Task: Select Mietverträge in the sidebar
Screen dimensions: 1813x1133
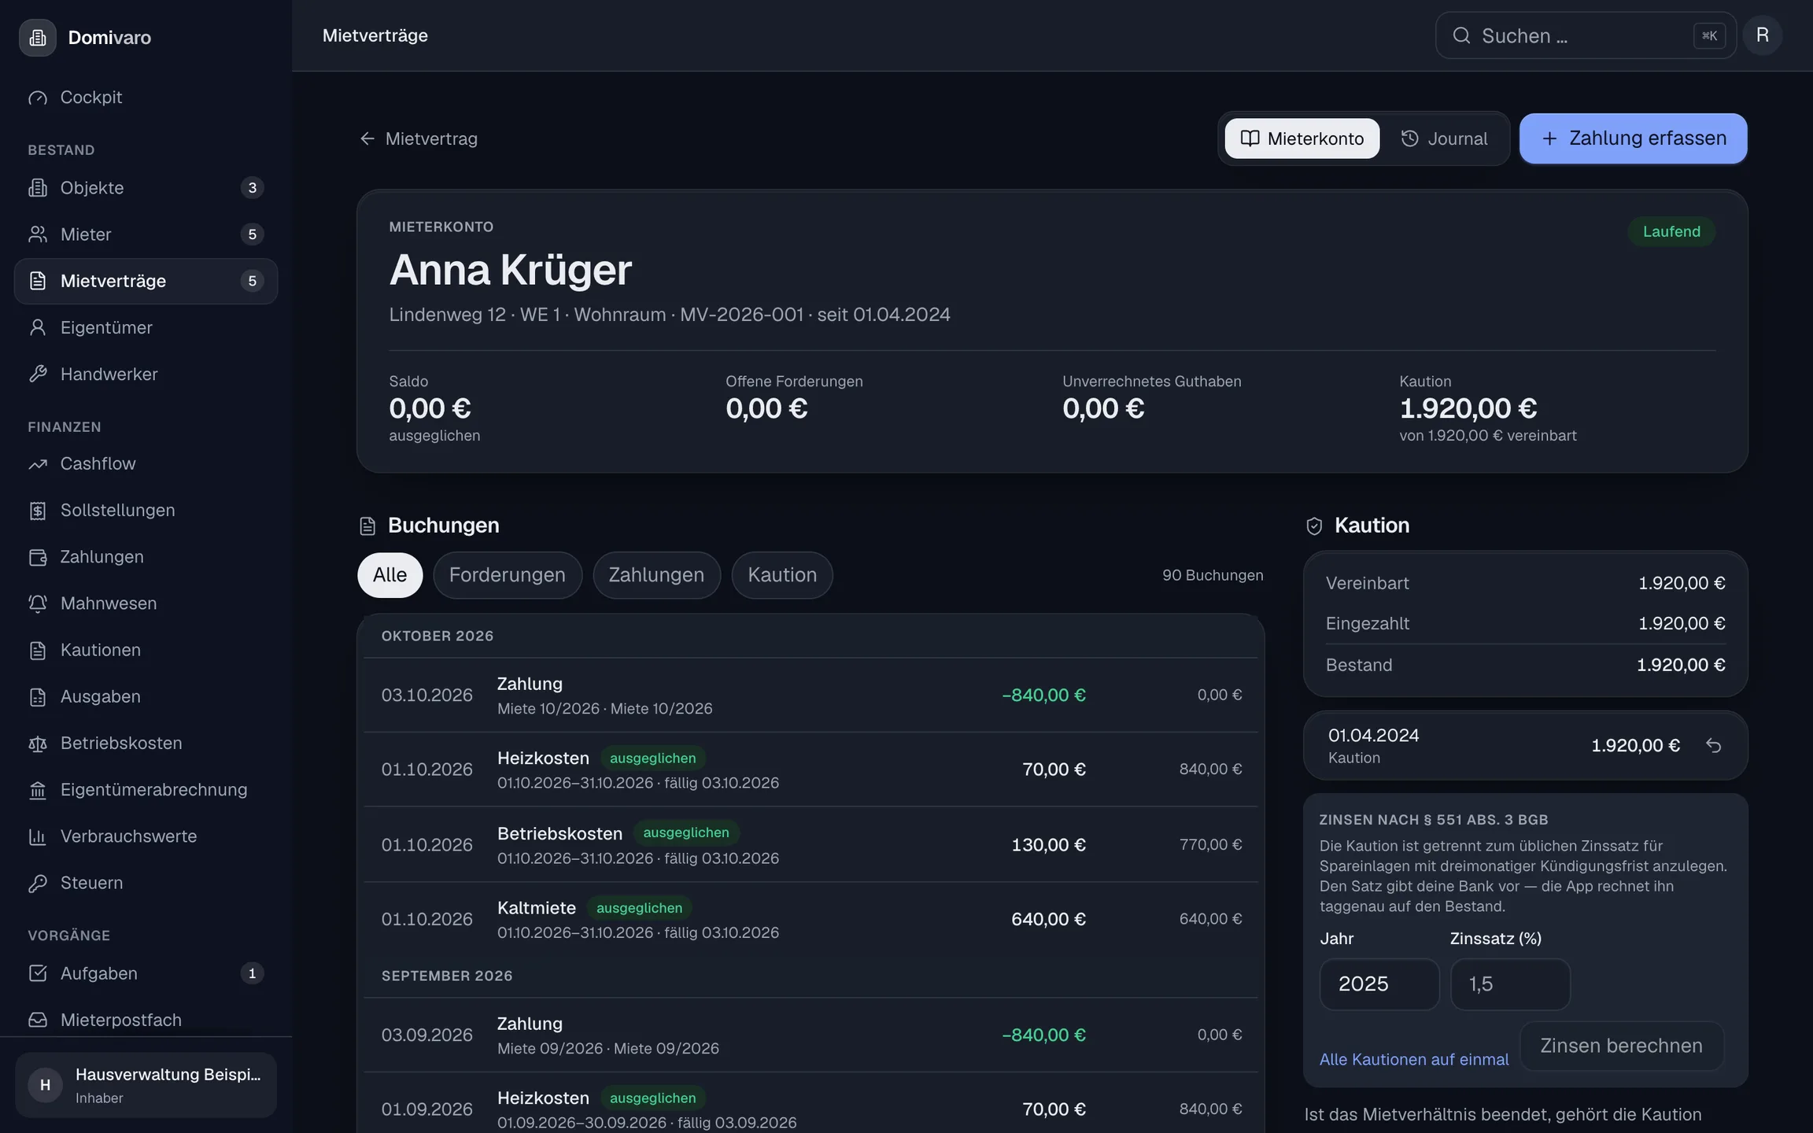Action: [146, 281]
